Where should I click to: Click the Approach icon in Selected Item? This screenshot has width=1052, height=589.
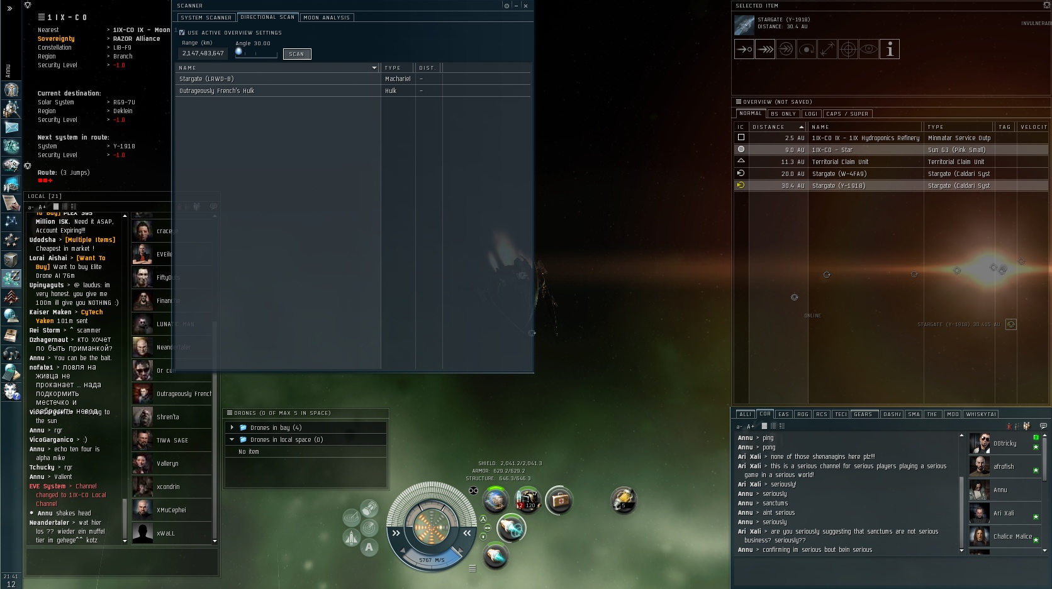tap(744, 49)
